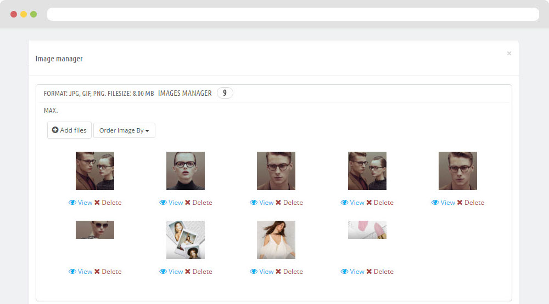Click the Add files button
The image size is (549, 304).
click(x=69, y=130)
